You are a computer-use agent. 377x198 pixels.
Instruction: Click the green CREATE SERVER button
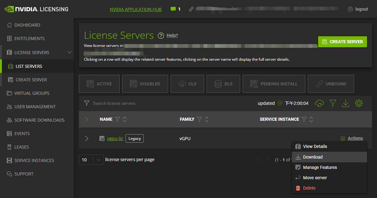(342, 42)
